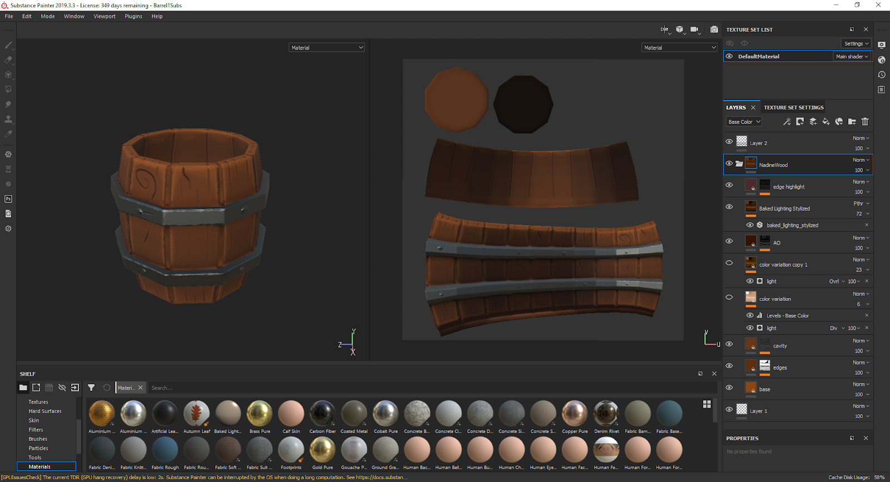Select the Autumn Leaf material thumbnail
Screen dimensions: 890x482
pyautogui.click(x=196, y=414)
